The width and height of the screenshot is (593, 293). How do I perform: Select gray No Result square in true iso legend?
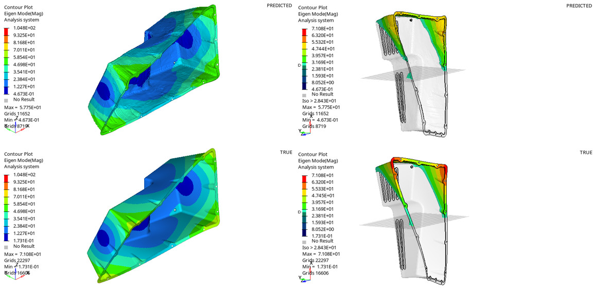(304, 242)
